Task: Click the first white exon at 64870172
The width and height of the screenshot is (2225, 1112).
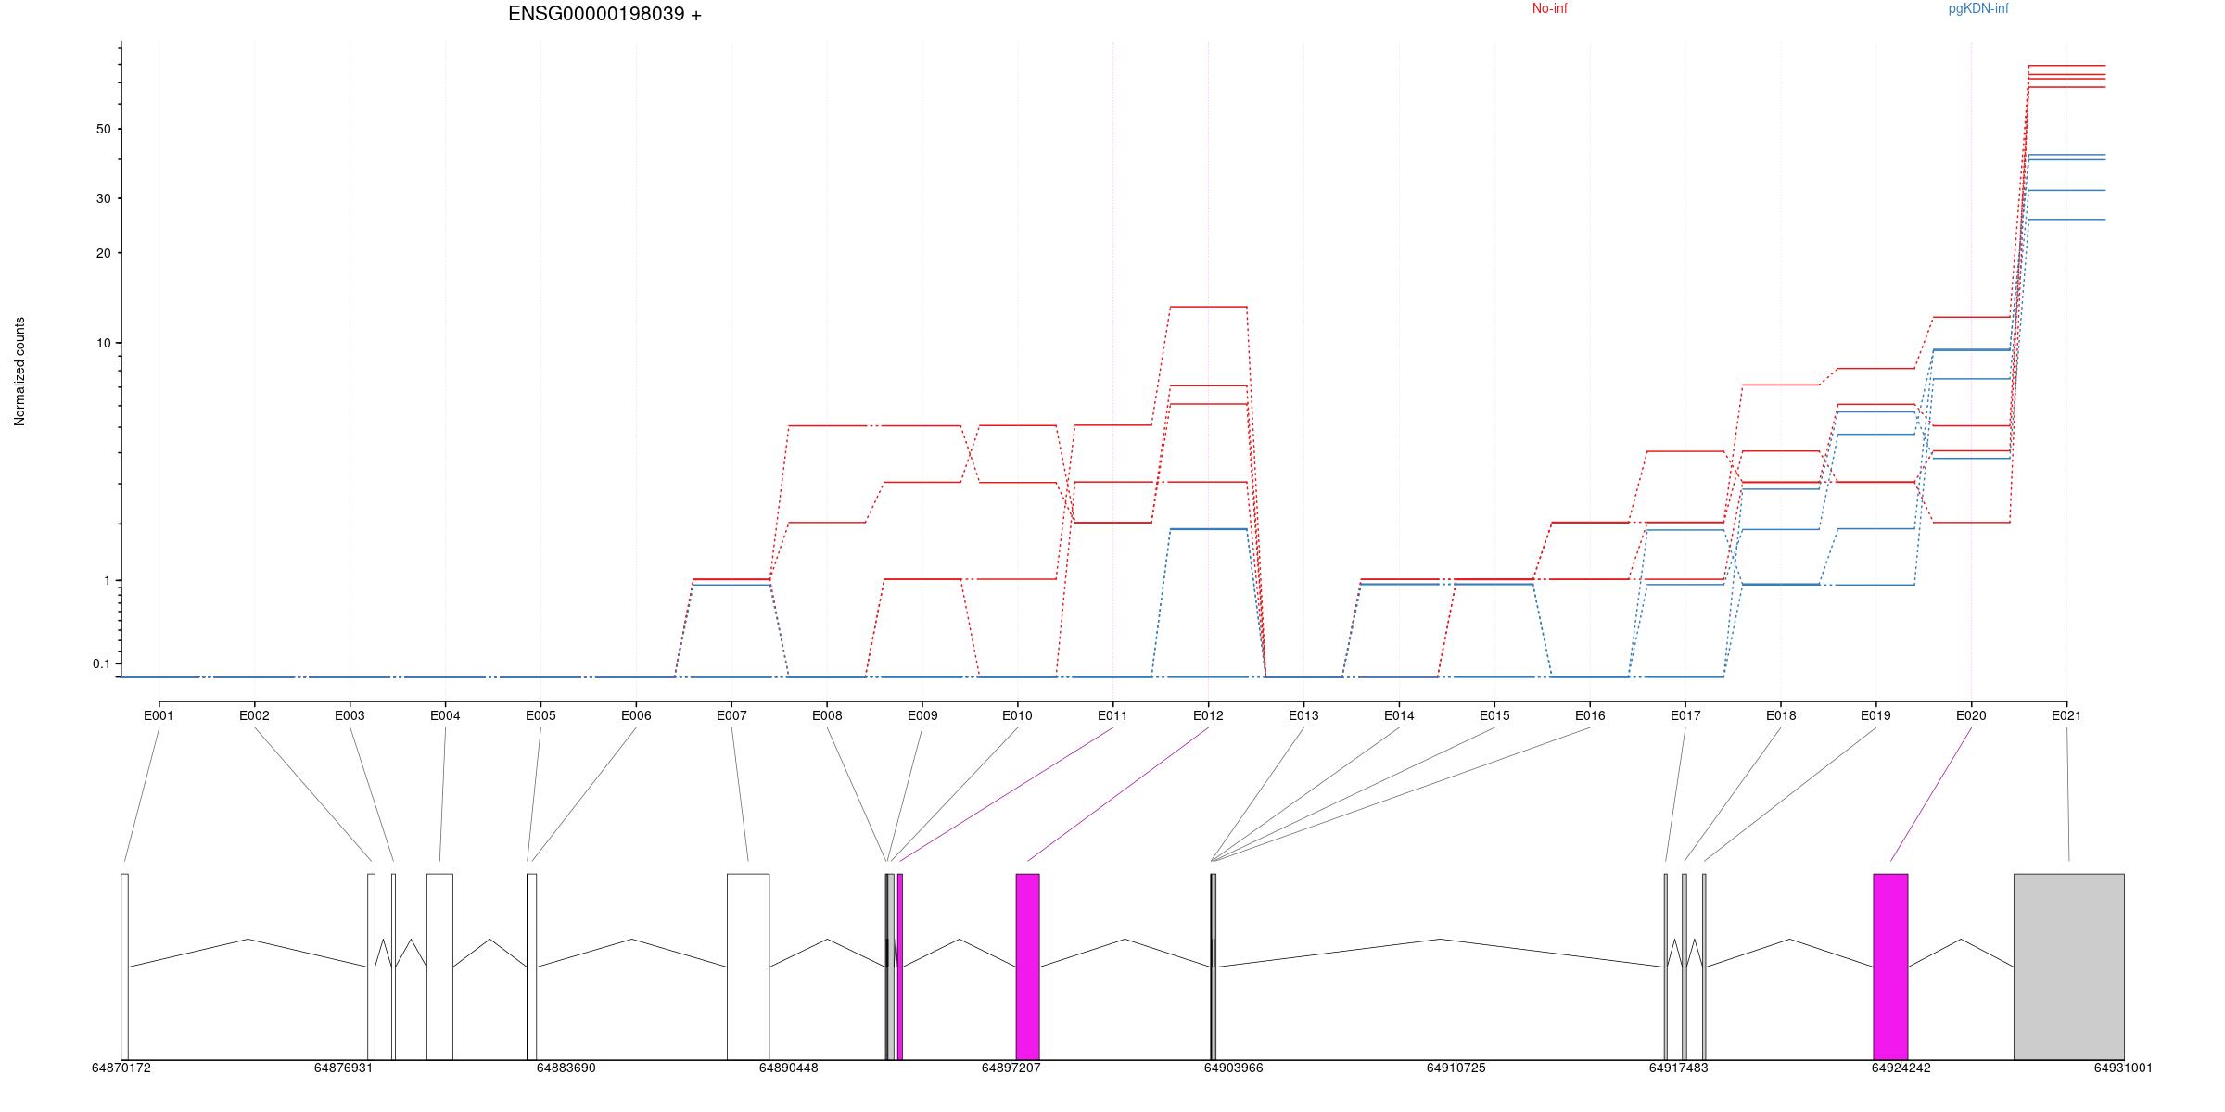Action: tap(124, 966)
